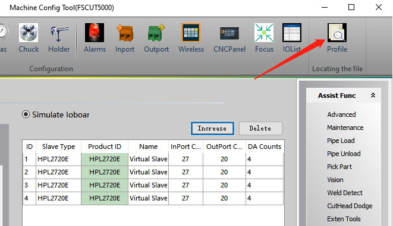Click the InPort C... column header
The width and height of the screenshot is (393, 226).
coord(186,147)
